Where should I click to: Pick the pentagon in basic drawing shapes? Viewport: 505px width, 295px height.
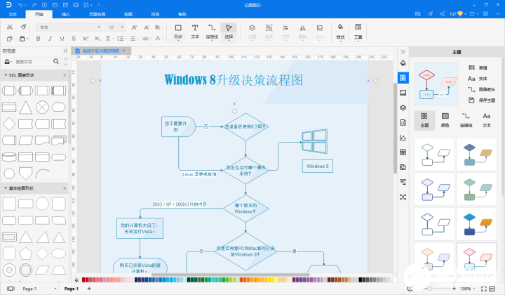click(x=25, y=254)
